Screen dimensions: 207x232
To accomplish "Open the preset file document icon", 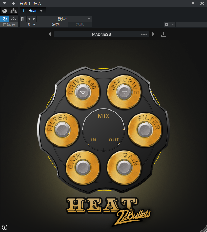I will (23, 19).
